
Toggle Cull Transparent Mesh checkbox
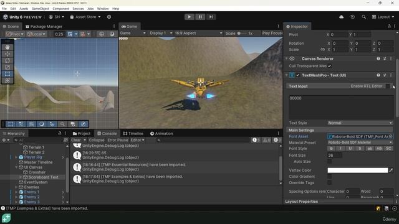pyautogui.click(x=330, y=66)
